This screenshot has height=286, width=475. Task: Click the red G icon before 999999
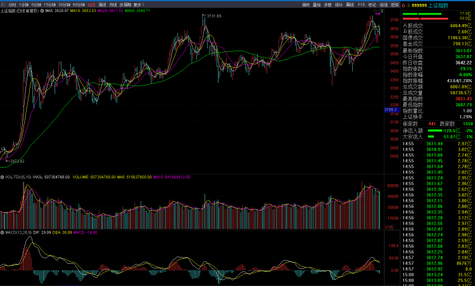click(403, 6)
